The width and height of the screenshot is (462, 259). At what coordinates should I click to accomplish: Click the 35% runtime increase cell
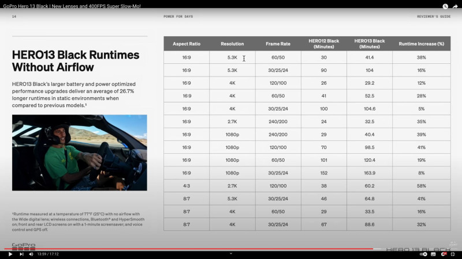(x=422, y=121)
